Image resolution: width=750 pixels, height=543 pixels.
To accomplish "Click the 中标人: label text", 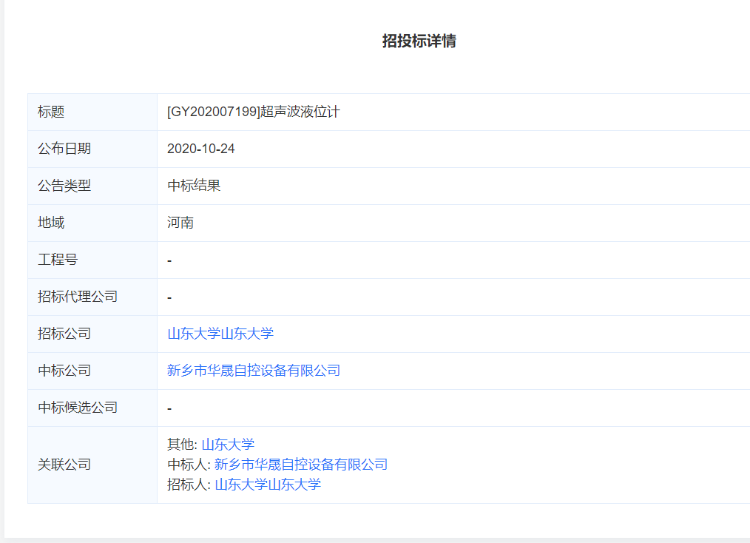I will [x=189, y=465].
